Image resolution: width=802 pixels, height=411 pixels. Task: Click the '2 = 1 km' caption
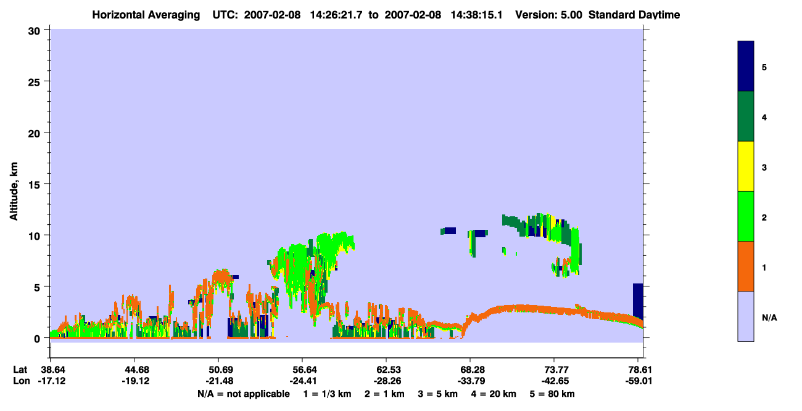[386, 394]
